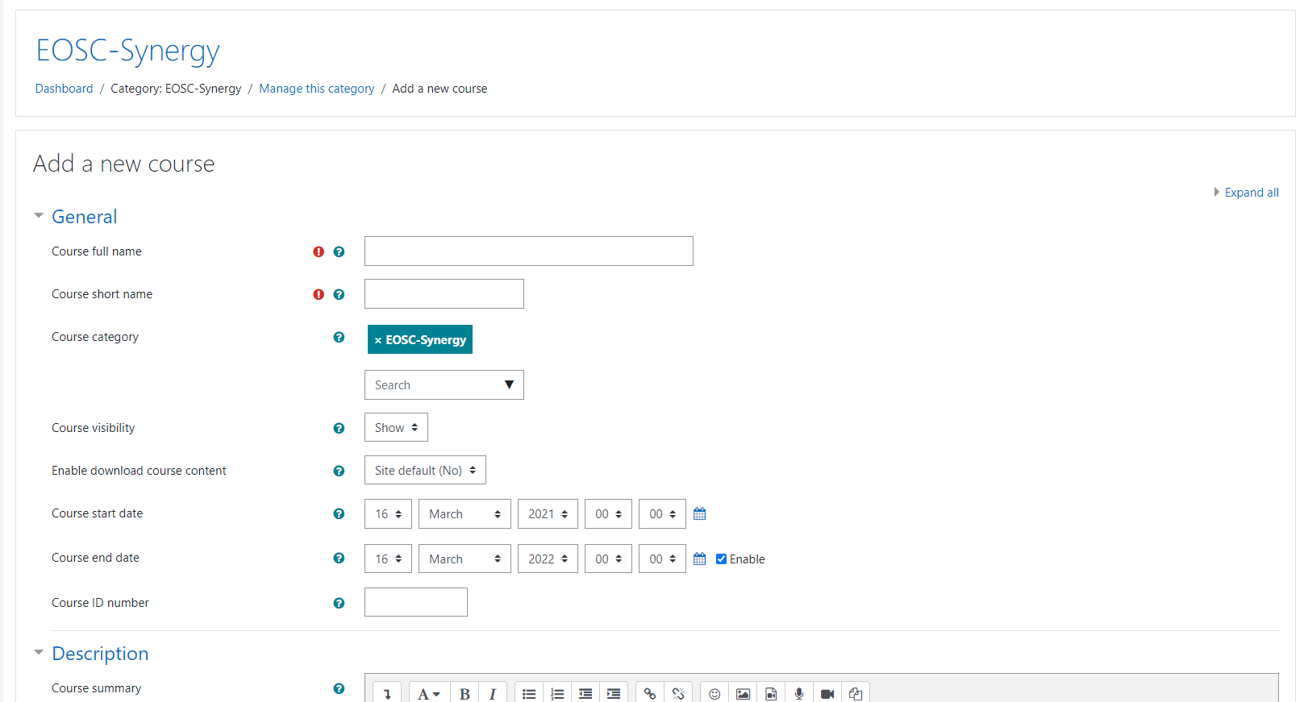Record audio with the microphone icon
The width and height of the screenshot is (1304, 702).
point(799,693)
